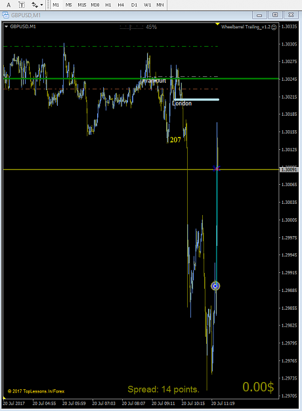The width and height of the screenshot is (302, 411).
Task: Close the GBPUSD,M1 chart window
Action: tap(291, 15)
